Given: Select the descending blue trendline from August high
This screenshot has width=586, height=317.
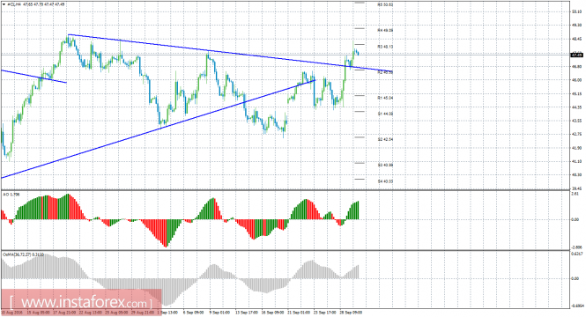Looking at the screenshot, I should [230, 53].
